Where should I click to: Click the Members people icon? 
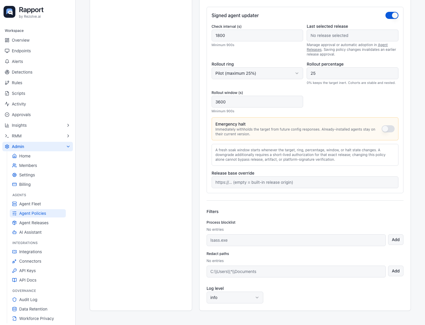(14, 165)
